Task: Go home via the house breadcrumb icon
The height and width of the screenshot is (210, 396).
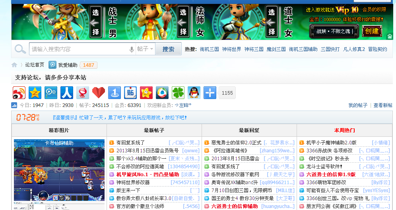Action: point(14,65)
